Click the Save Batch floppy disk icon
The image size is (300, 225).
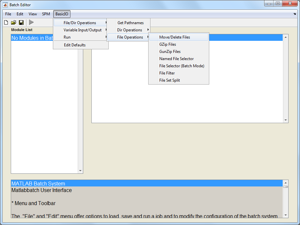(x=21, y=23)
